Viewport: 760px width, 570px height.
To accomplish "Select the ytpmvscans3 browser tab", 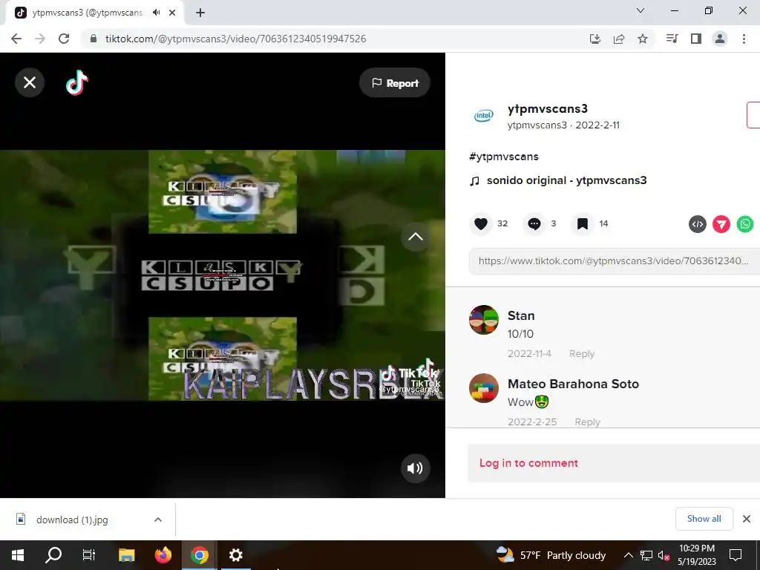I will 88,13.
